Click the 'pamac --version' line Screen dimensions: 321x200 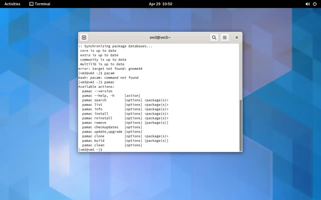coord(97,91)
